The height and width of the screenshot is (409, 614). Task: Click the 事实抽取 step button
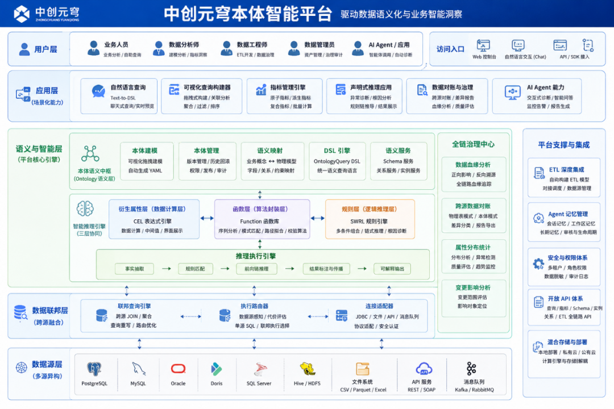click(134, 269)
